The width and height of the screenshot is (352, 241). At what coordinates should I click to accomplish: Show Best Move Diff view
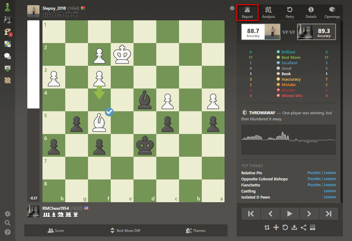click(125, 230)
